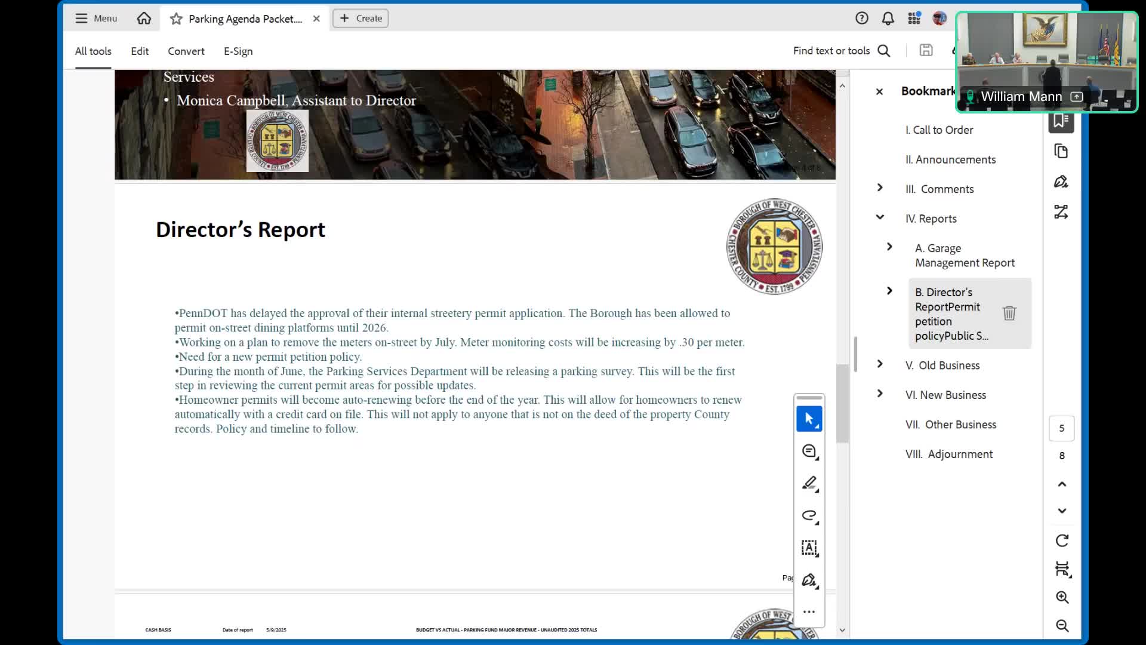Click the zoom in magnifier icon
This screenshot has width=1146, height=645.
(x=1062, y=597)
